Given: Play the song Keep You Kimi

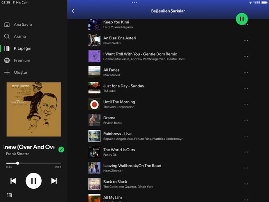Looking at the screenshot, I should 168,24.
